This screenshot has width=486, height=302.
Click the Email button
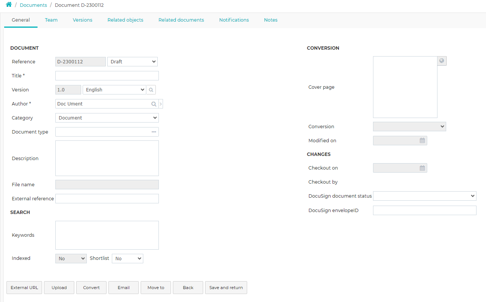[x=124, y=288]
